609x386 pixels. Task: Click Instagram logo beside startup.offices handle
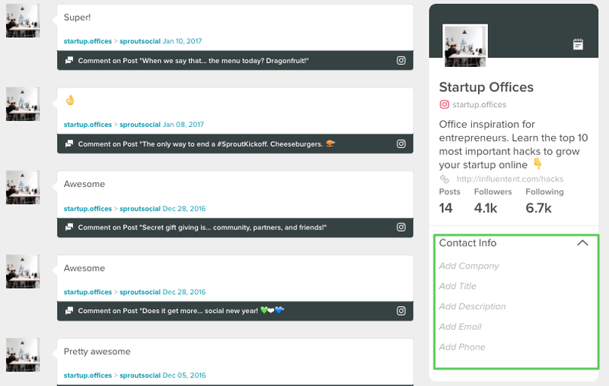click(445, 105)
